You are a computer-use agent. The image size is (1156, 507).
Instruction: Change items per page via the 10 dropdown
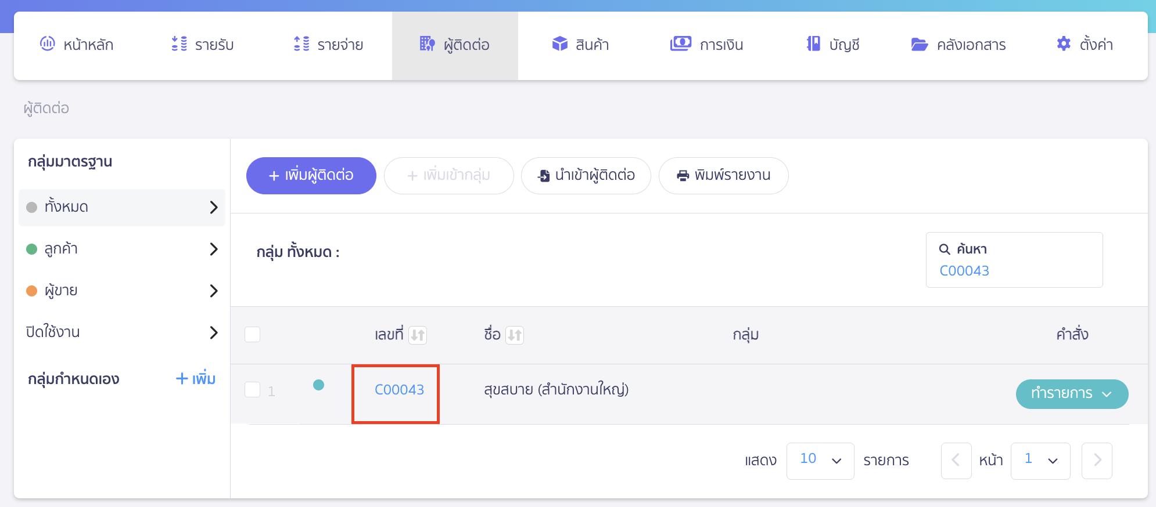click(x=820, y=460)
